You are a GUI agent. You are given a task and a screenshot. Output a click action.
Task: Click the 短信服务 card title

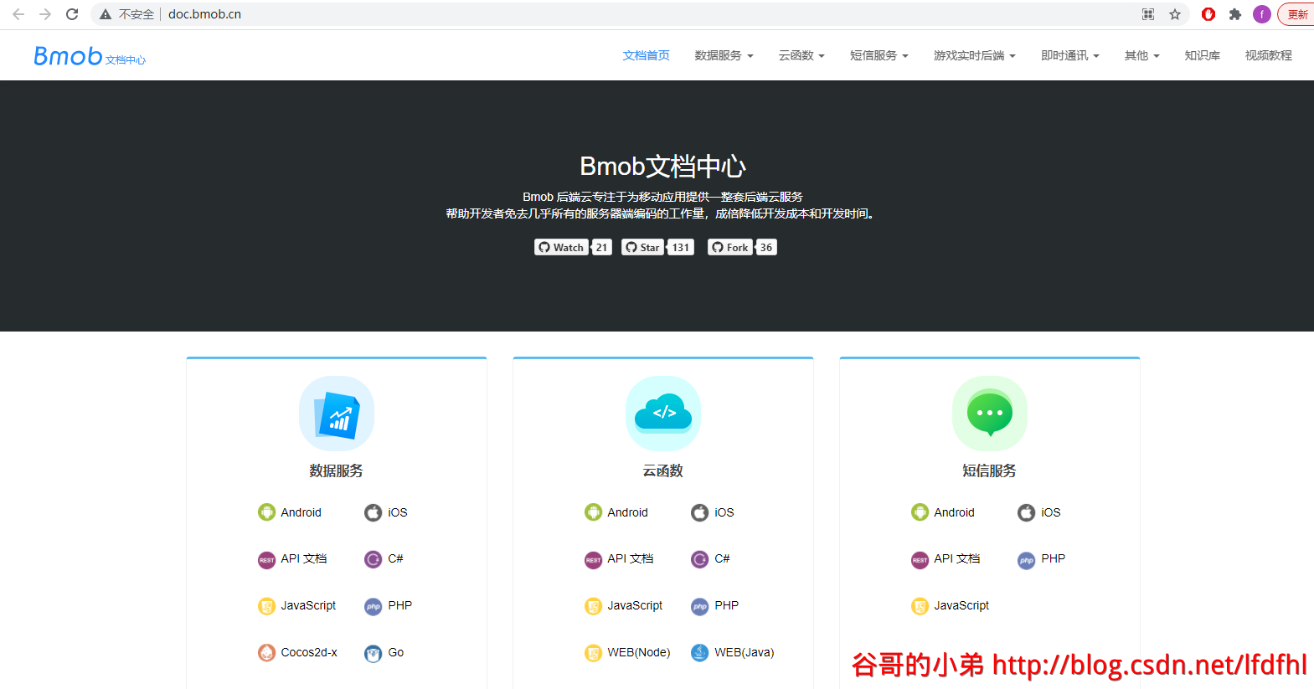tap(990, 470)
